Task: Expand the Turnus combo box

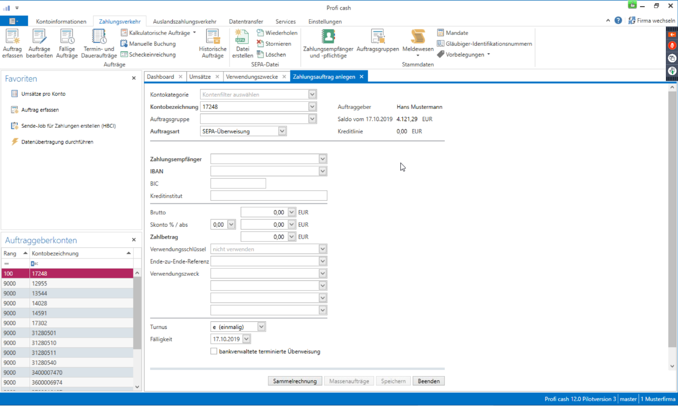Action: tap(261, 327)
